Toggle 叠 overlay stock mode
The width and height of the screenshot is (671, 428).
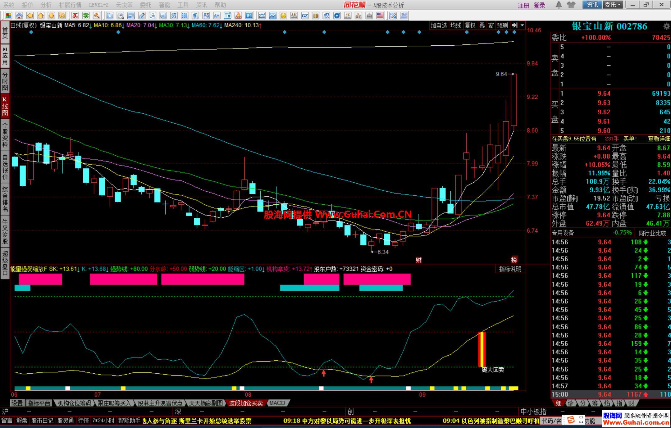click(x=482, y=25)
